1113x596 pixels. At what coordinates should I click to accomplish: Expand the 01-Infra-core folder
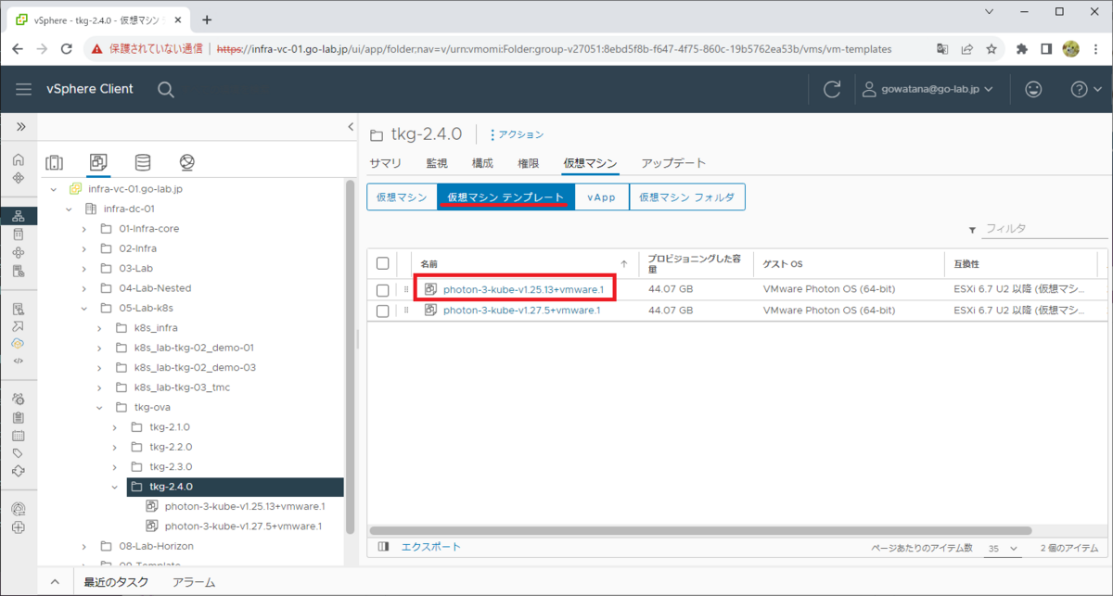point(83,228)
